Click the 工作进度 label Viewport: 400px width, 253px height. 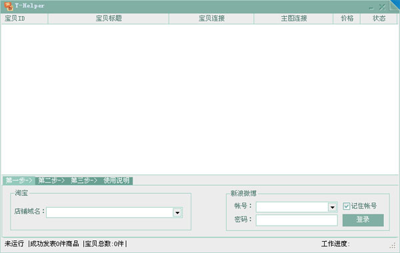pyautogui.click(x=335, y=244)
